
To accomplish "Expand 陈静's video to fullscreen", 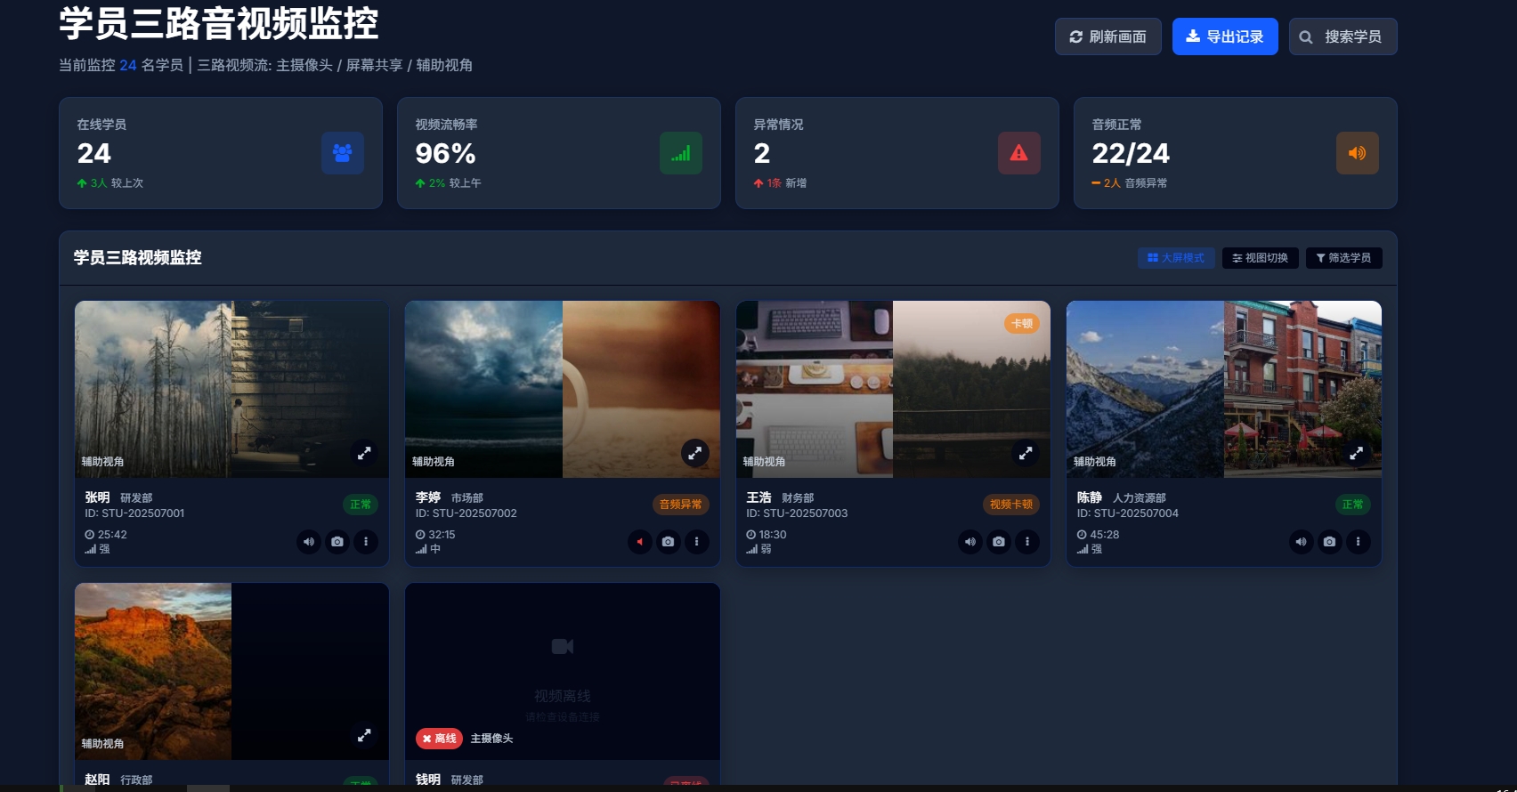I will tap(1357, 453).
